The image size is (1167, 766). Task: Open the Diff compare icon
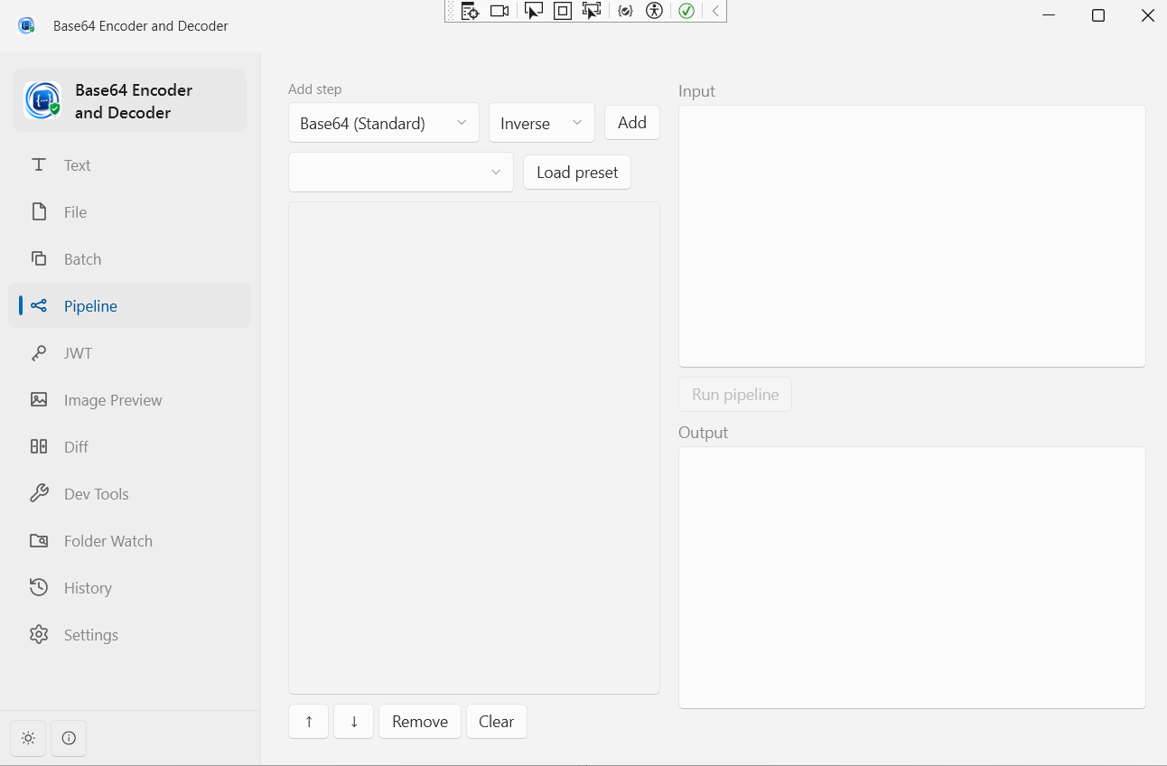coord(39,447)
